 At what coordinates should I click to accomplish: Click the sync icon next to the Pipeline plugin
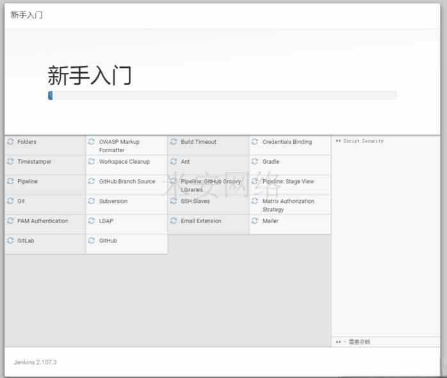[10, 181]
